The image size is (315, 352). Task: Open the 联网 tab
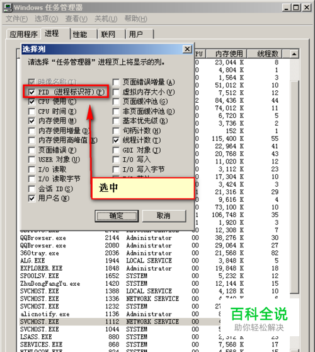(x=112, y=34)
